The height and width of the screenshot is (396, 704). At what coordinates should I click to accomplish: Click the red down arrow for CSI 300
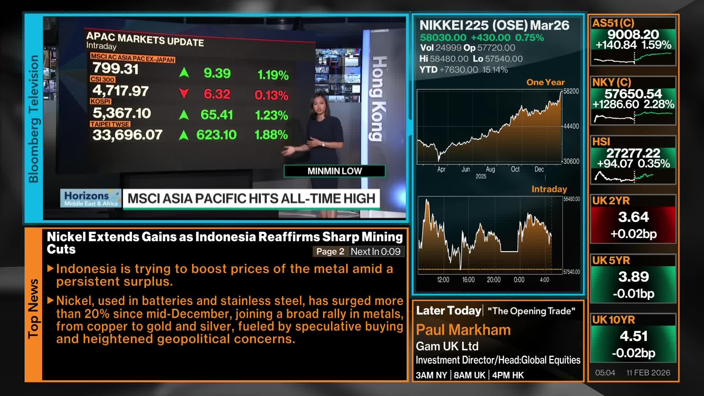click(184, 94)
